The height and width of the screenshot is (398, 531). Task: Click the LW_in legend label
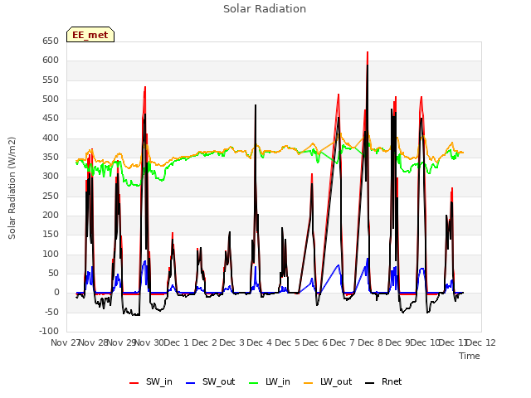278,381
